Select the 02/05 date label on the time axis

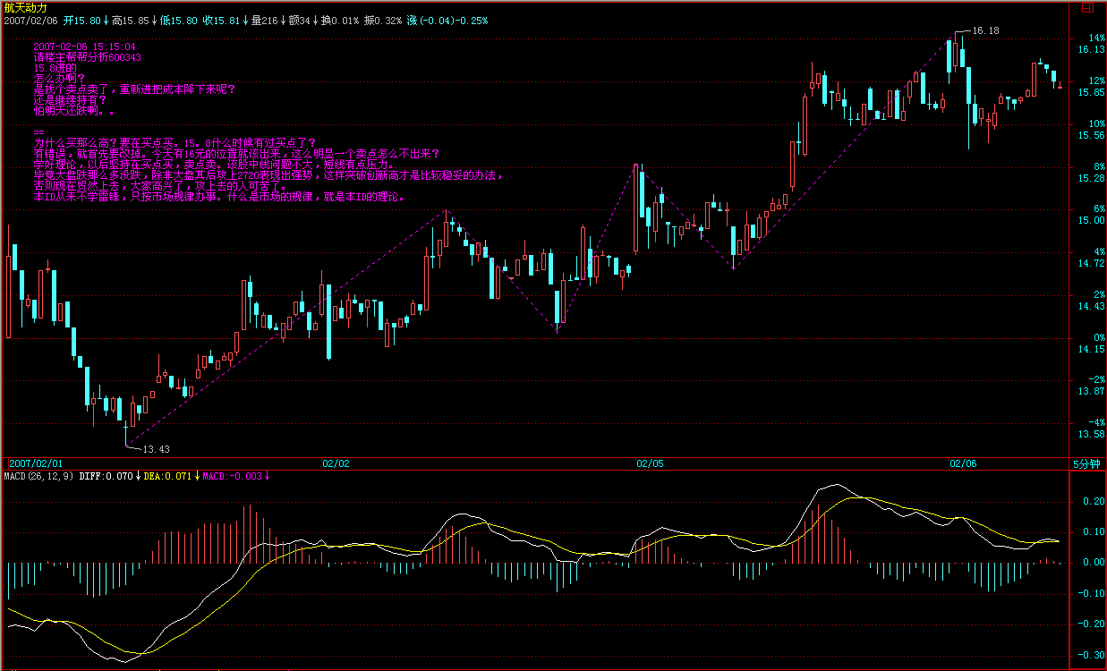pyautogui.click(x=651, y=463)
